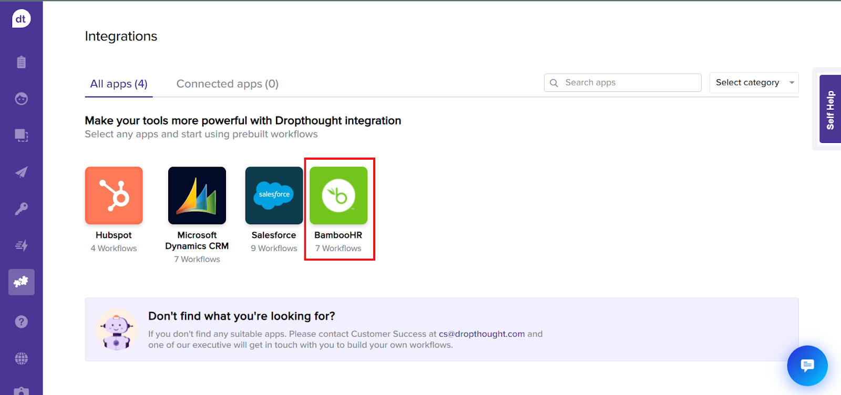Open the clipboard icon in sidebar

pyautogui.click(x=21, y=62)
